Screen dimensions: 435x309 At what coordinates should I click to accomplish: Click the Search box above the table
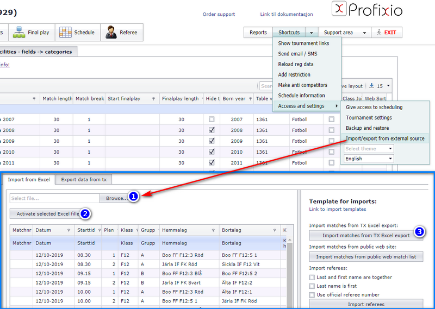click(266, 86)
